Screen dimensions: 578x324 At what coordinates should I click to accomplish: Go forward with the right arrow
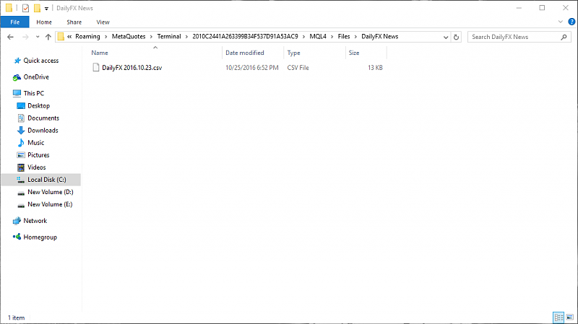[x=25, y=37]
